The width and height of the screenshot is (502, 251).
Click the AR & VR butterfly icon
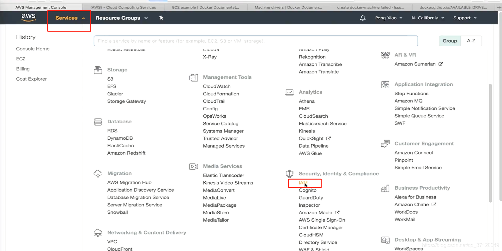pyautogui.click(x=385, y=55)
